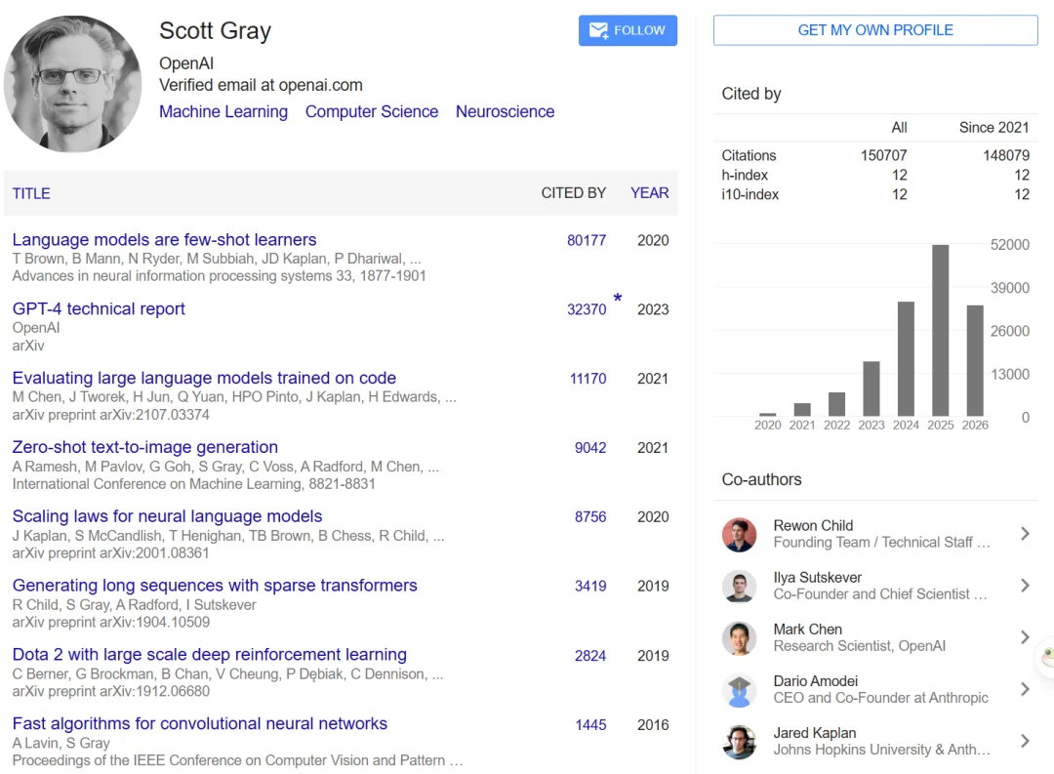Open the Computer Science interest link
1054x774 pixels.
tap(372, 111)
